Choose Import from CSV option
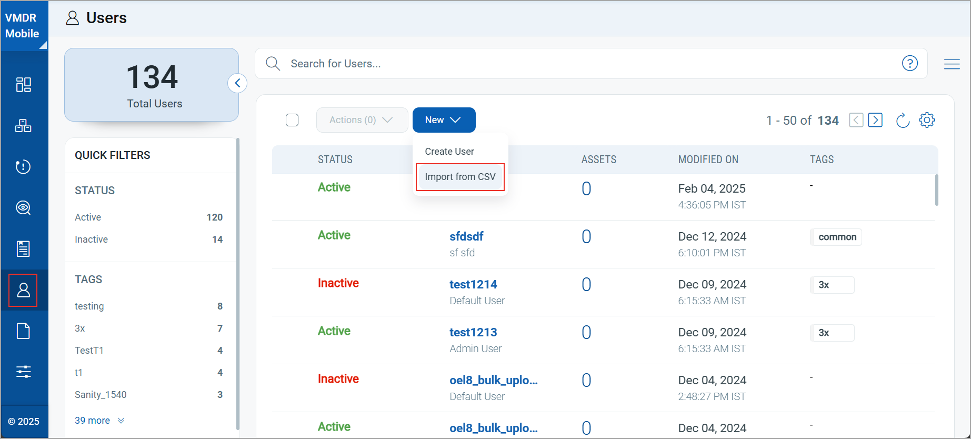 pyautogui.click(x=460, y=177)
